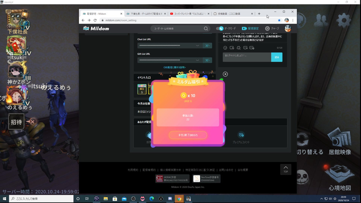This screenshot has height=203, width=361.
Task: Open the Chrome three-dot menu
Action: coord(293,20)
